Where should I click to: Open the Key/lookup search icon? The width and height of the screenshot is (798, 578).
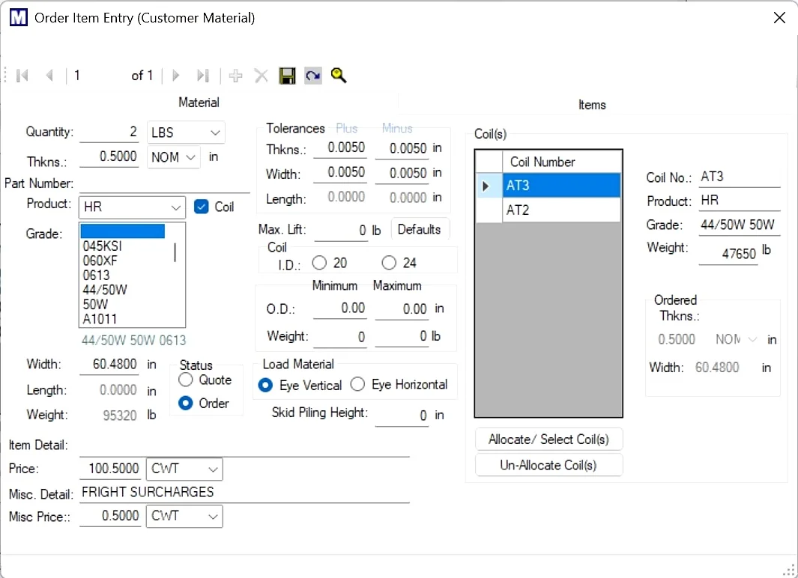coord(338,75)
